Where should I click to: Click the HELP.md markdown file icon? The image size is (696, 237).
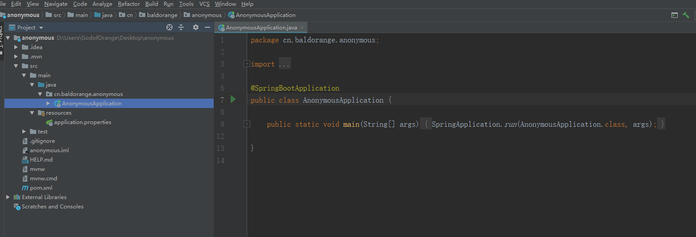25,160
